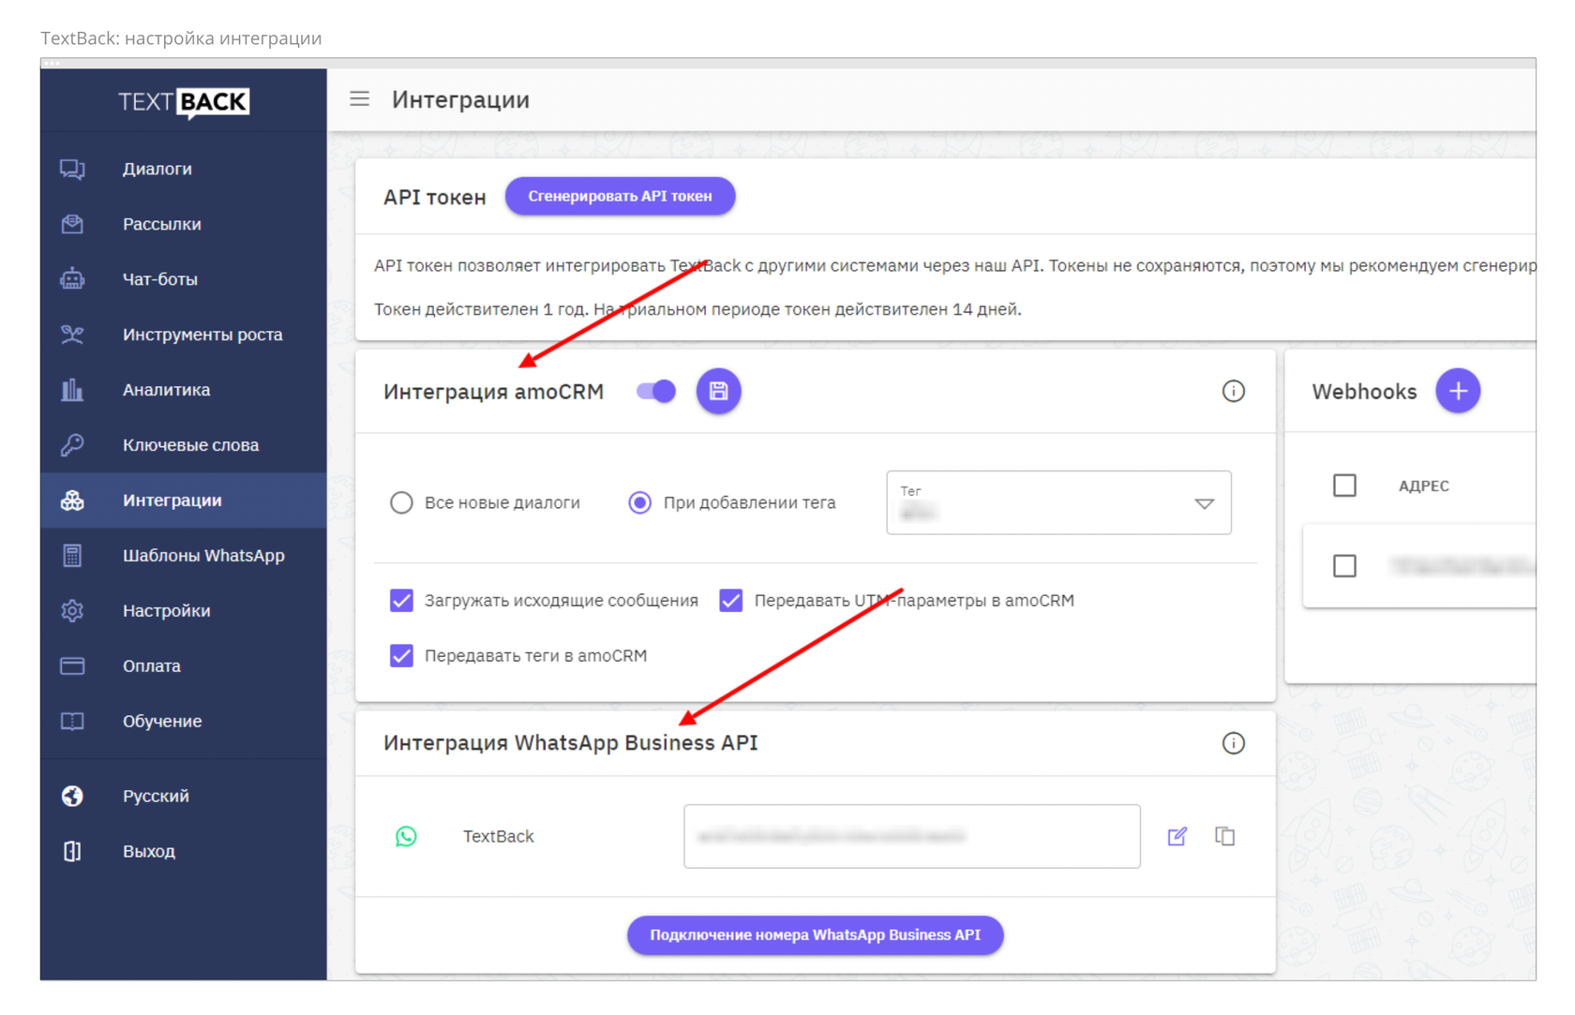1575x1015 pixels.
Task: Change language via Русский
Action: pos(184,796)
